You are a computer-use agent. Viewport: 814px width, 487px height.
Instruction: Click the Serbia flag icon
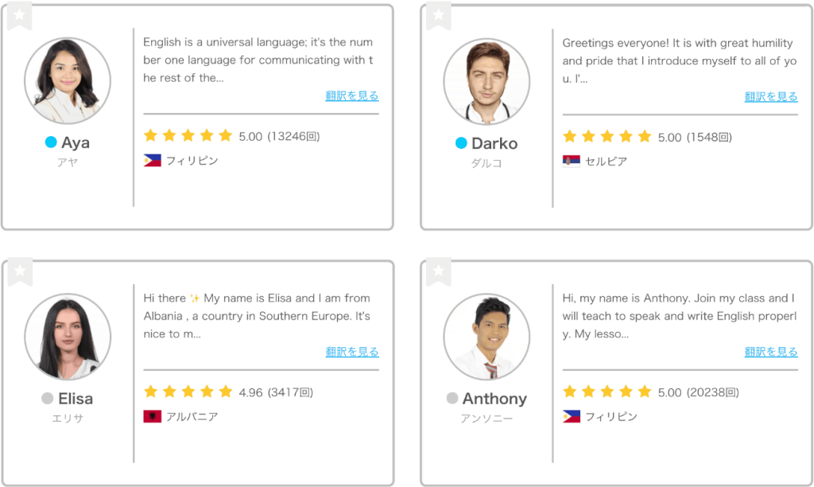coord(571,162)
